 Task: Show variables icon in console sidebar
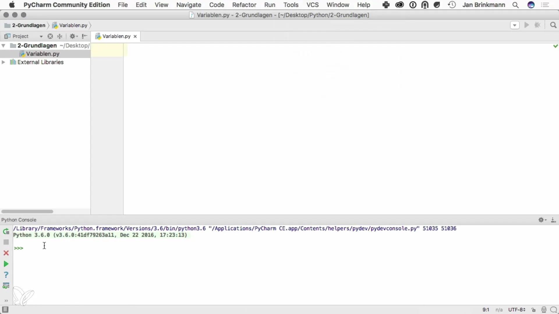pos(6,286)
